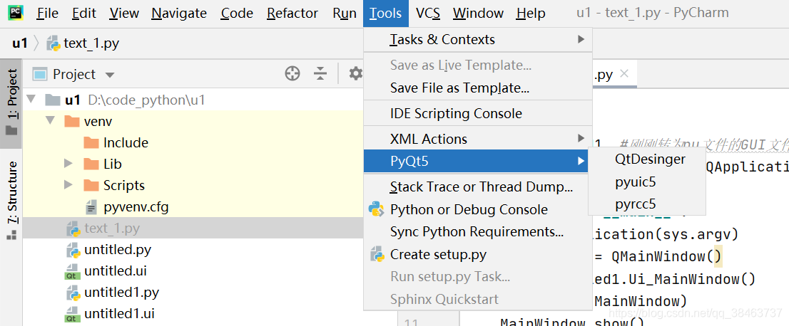Viewport: 789px width, 326px height.
Task: Click the locate target crosshair icon
Action: [x=292, y=74]
